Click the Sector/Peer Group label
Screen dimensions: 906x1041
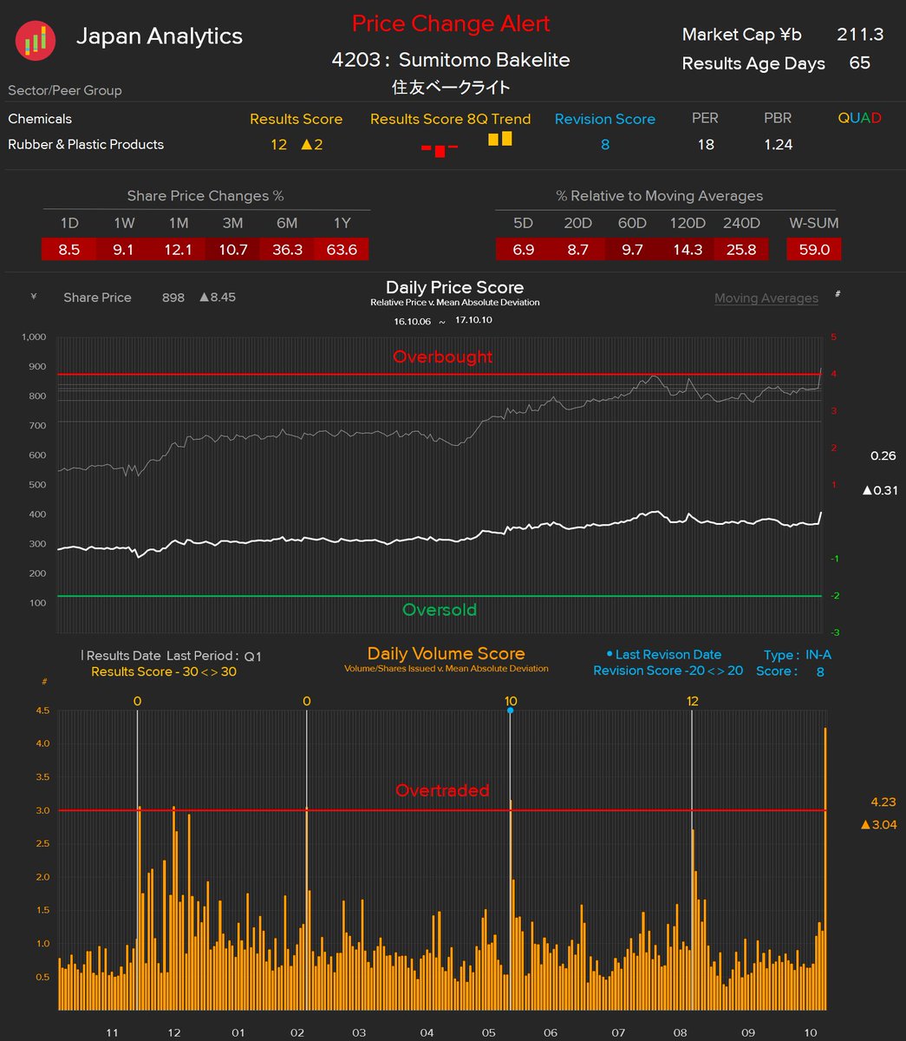click(65, 90)
